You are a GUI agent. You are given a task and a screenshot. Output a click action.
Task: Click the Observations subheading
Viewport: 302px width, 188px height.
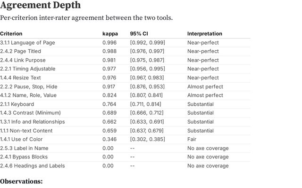(21, 181)
